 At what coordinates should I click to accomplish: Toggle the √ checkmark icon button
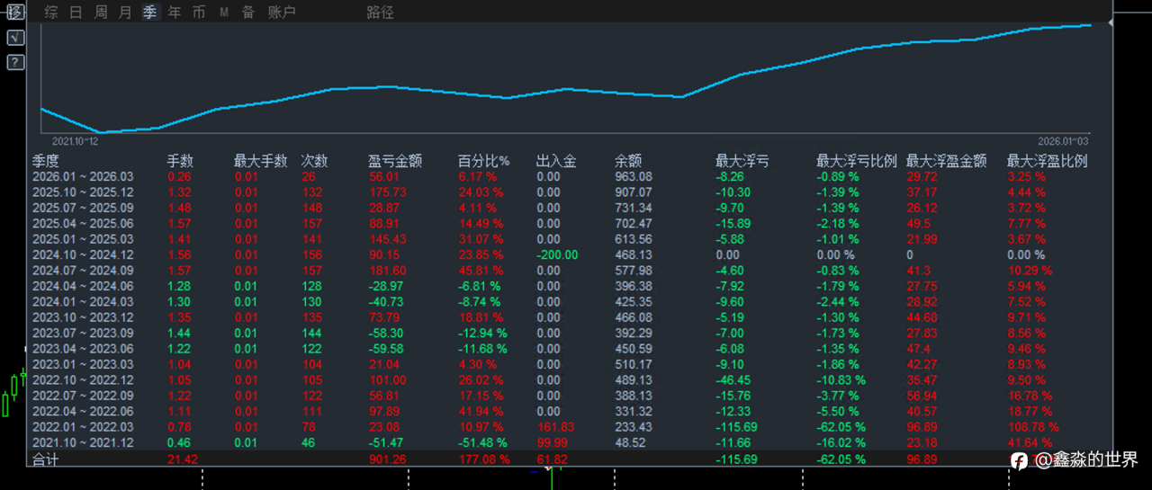(15, 38)
